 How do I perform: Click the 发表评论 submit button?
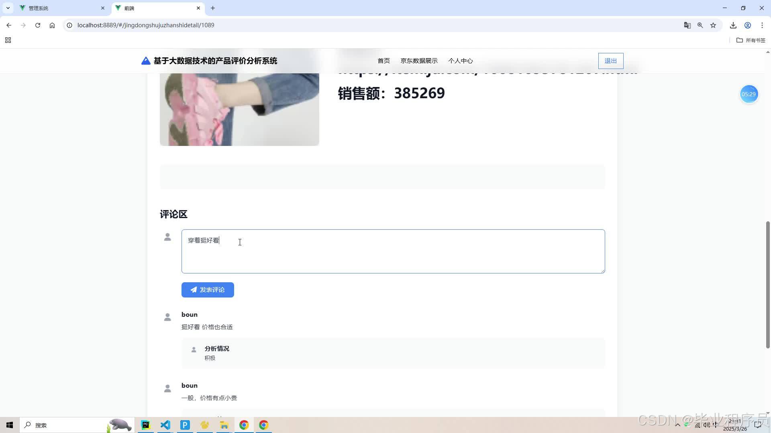pyautogui.click(x=208, y=290)
